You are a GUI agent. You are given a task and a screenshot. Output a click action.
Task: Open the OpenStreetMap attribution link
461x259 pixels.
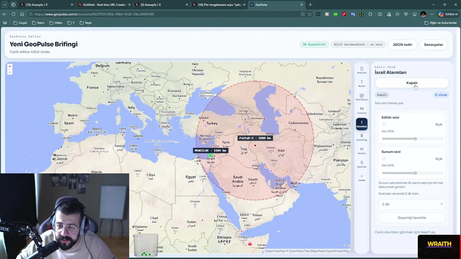pyautogui.click(x=337, y=251)
